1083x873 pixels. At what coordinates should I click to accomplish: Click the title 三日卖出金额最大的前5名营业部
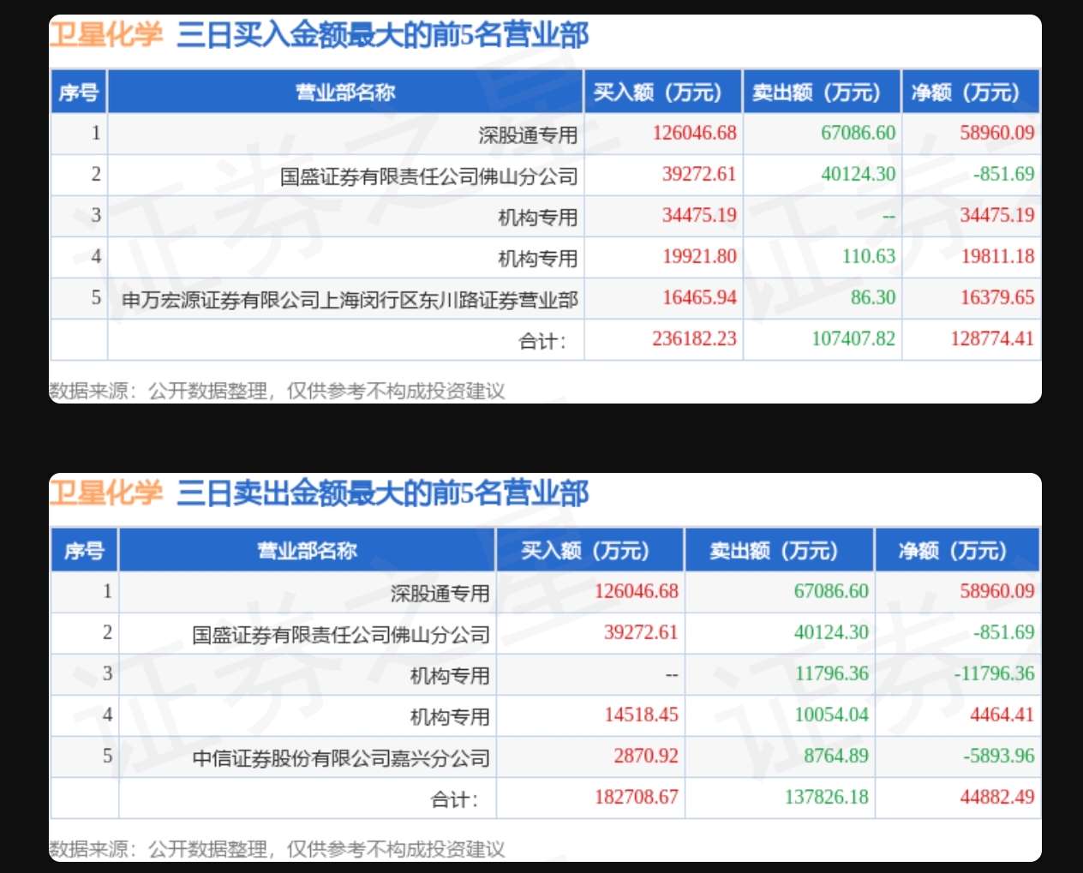click(383, 493)
